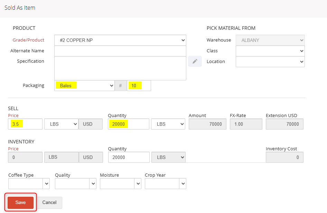Viewport: 327px width, 213px height.
Task: Click the disabled Warehouse dropdown showing ALBANY
Action: 270,40
